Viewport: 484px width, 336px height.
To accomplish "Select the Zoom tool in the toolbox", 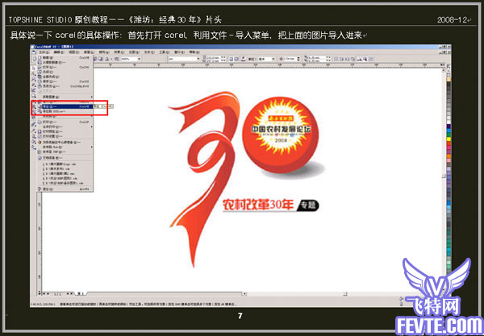I will [x=34, y=79].
